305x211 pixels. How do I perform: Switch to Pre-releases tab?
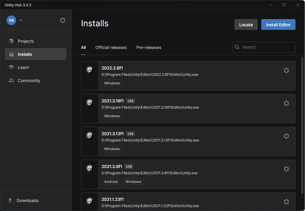[149, 47]
